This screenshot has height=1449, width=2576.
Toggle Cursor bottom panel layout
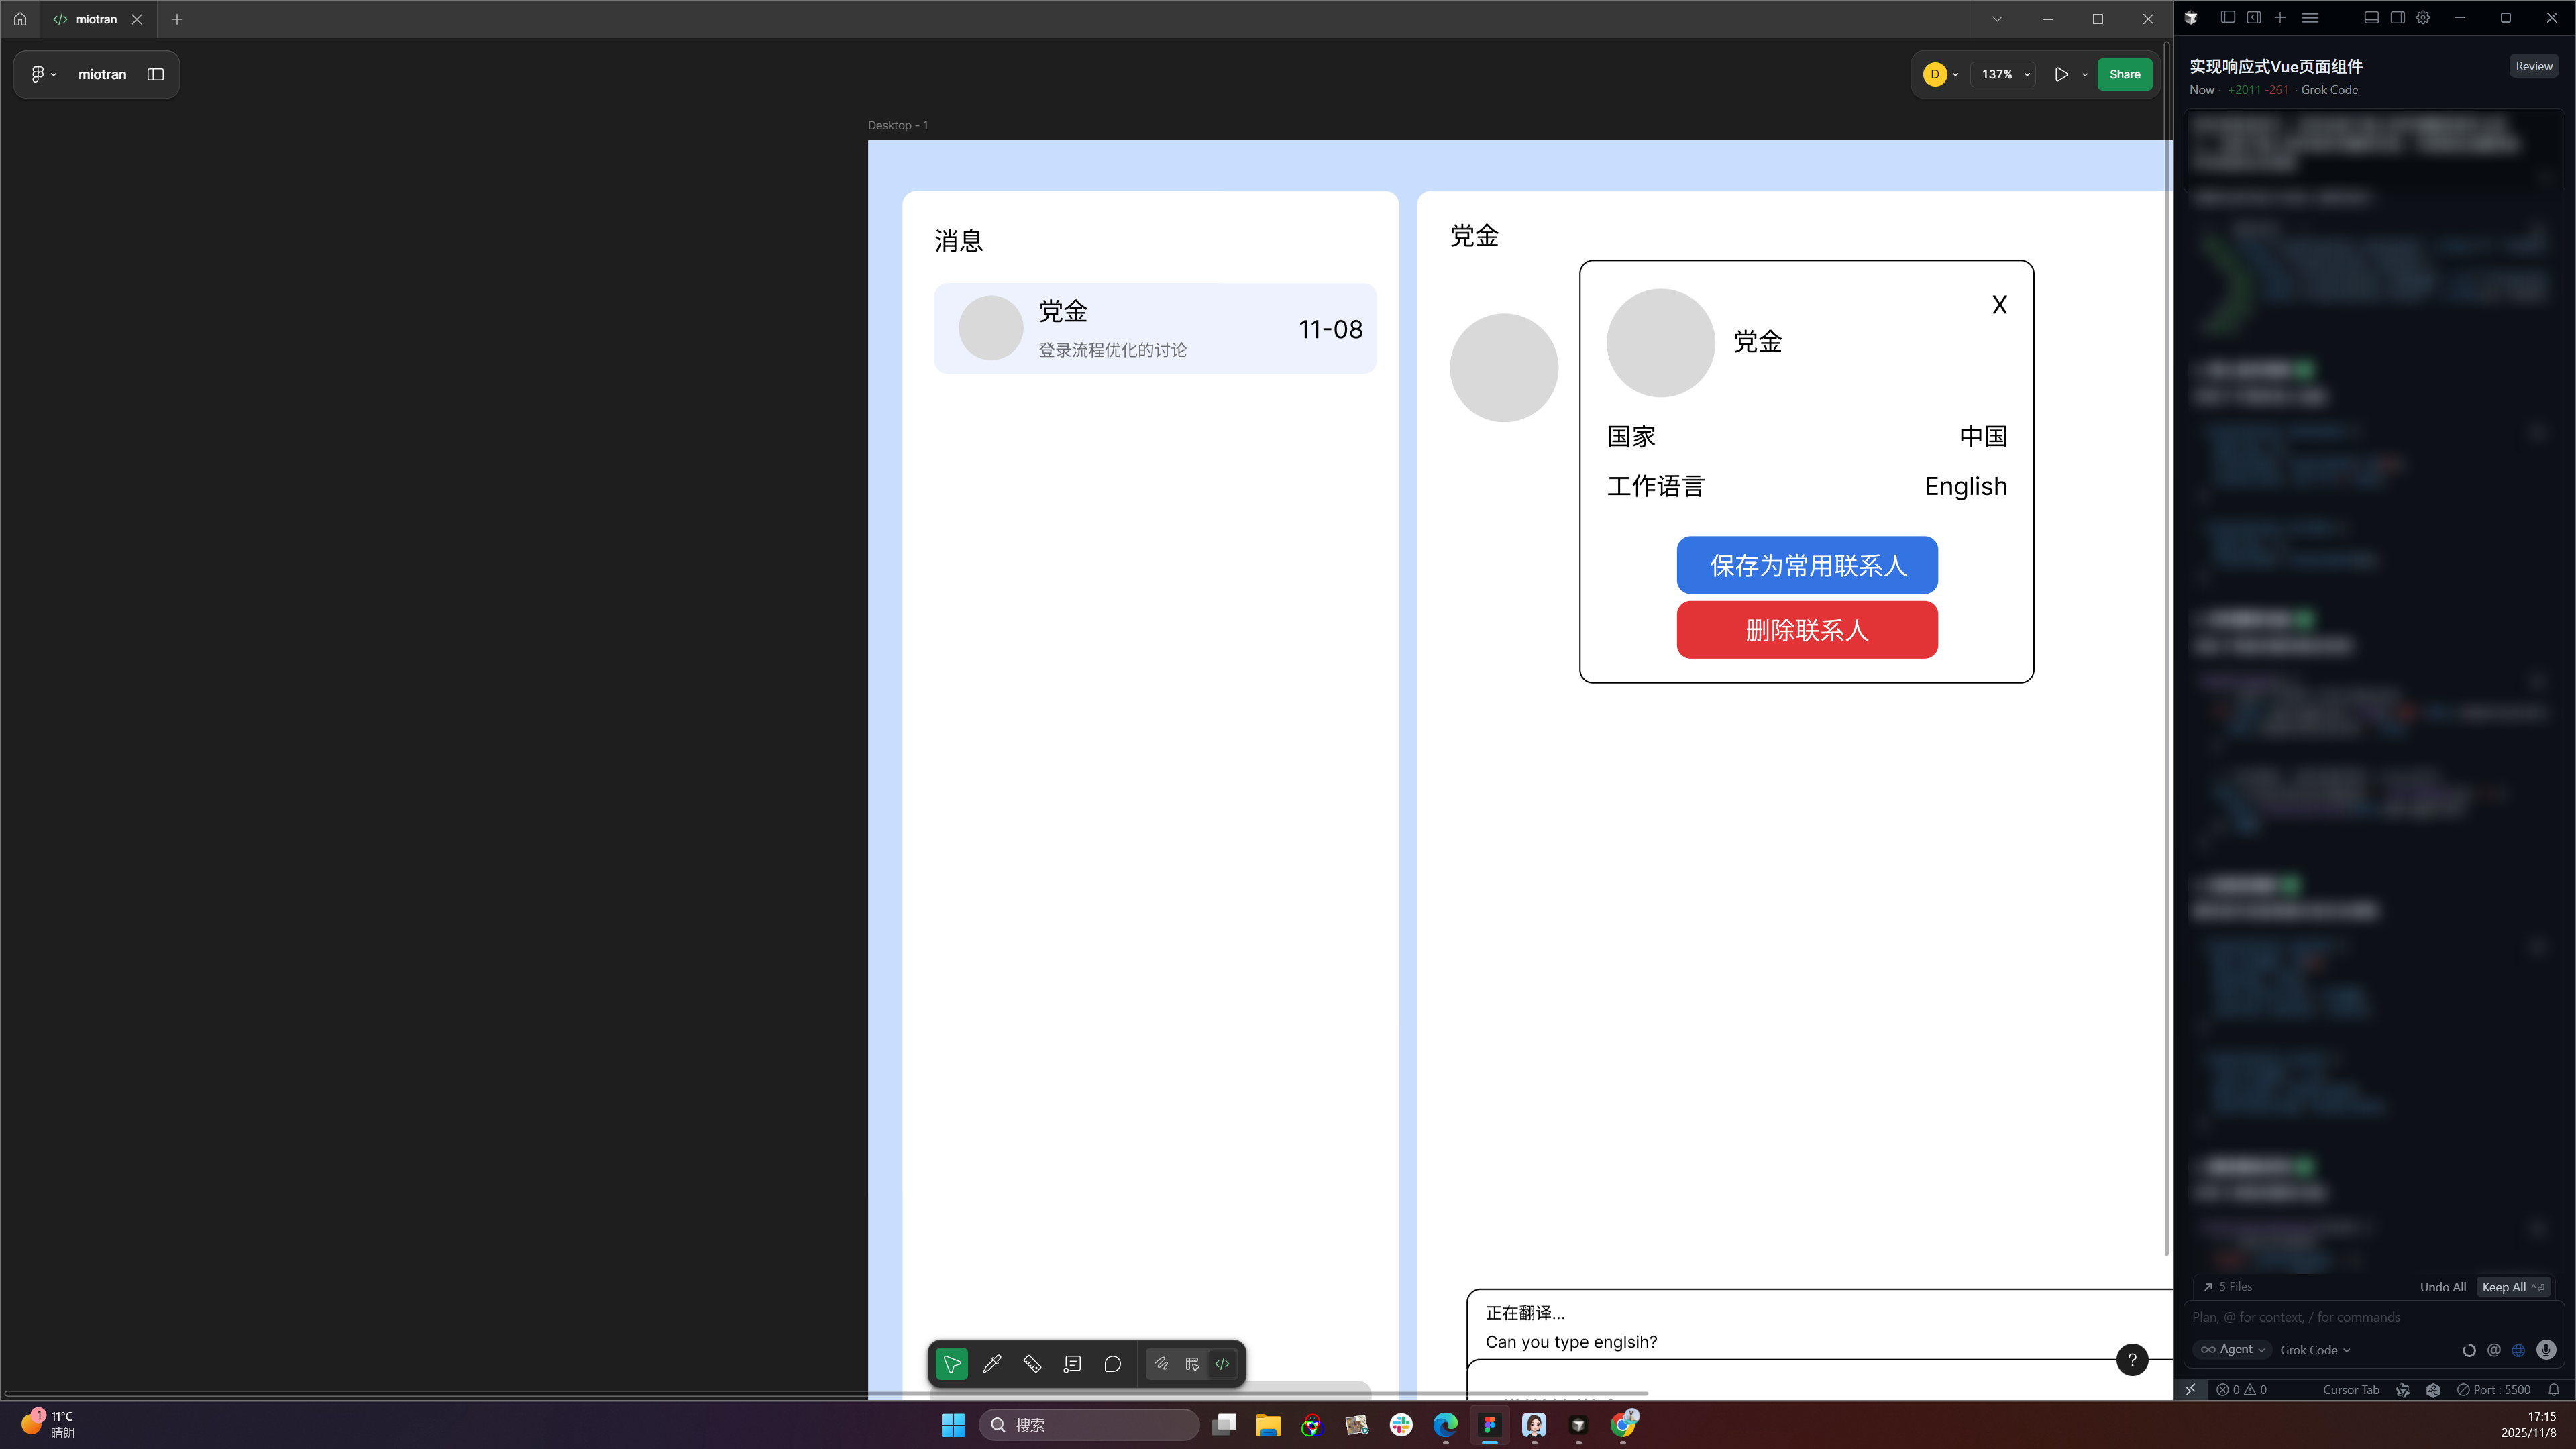click(x=2371, y=18)
